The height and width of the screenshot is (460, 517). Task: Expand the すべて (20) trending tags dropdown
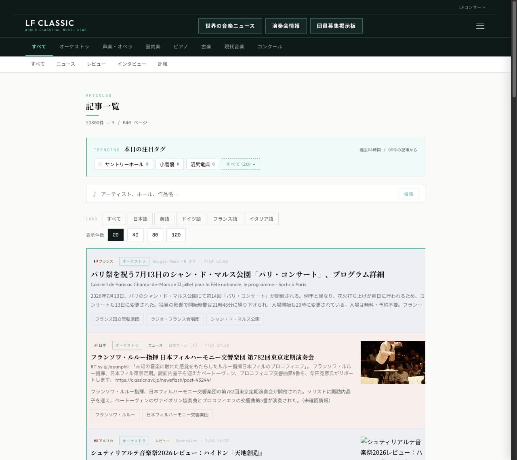click(241, 164)
